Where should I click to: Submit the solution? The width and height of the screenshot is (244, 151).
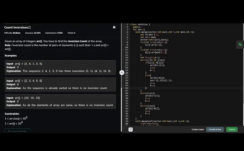coord(232,130)
